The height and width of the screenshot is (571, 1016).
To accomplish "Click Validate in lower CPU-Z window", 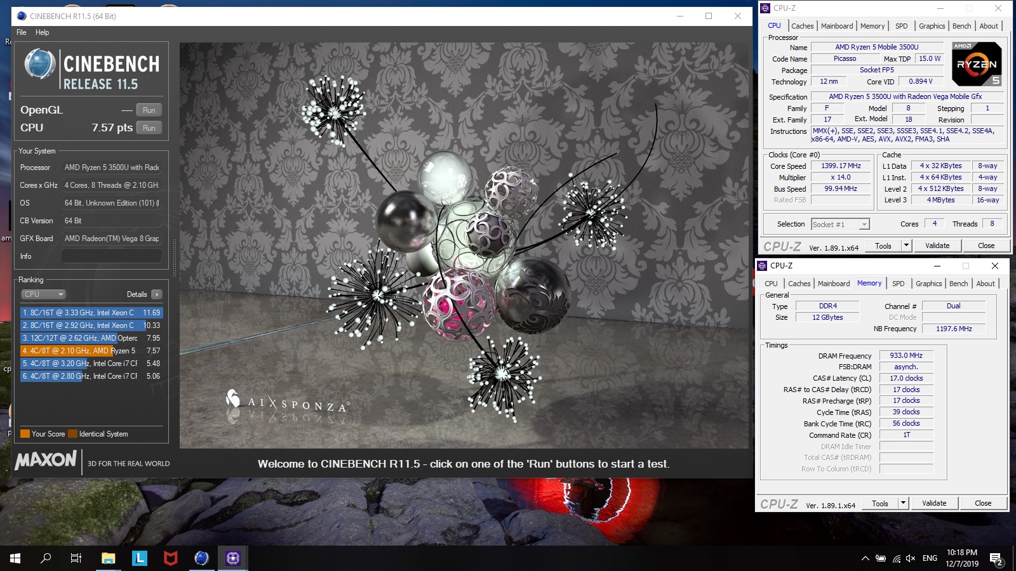I will pos(934,504).
